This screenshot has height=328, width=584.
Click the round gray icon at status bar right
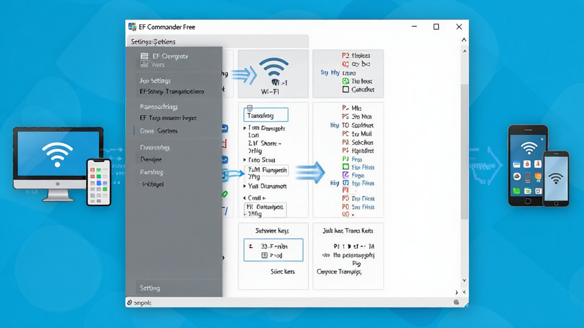tap(456, 302)
